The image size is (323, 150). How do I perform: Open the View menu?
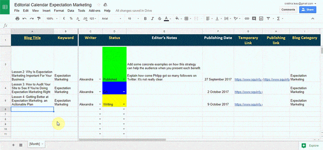(x=36, y=11)
